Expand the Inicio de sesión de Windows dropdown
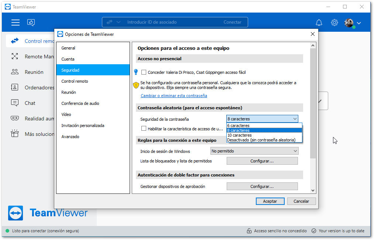Viewport: 374px width, 240px height. (x=254, y=151)
